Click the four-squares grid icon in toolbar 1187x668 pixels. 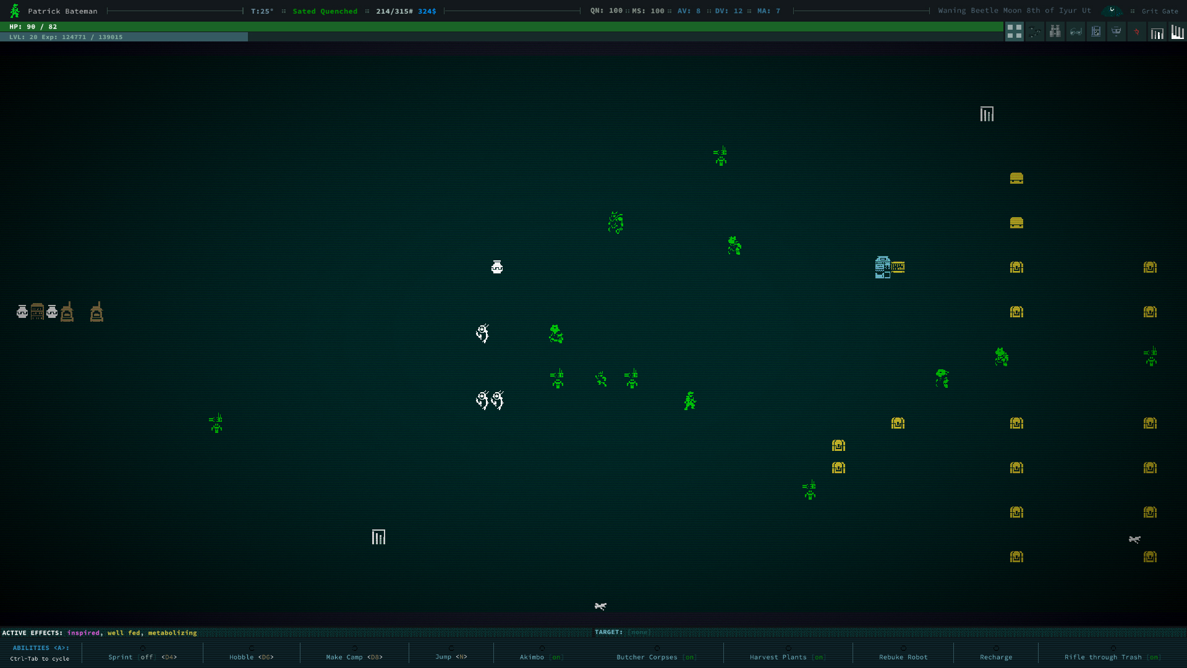tap(1015, 32)
